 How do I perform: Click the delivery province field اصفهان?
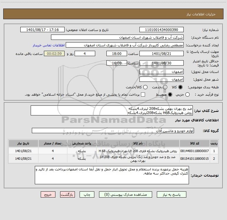tap(162, 71)
